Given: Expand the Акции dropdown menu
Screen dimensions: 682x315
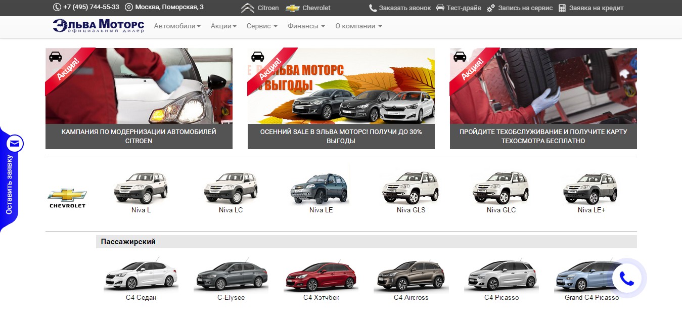Looking at the screenshot, I should point(223,26).
